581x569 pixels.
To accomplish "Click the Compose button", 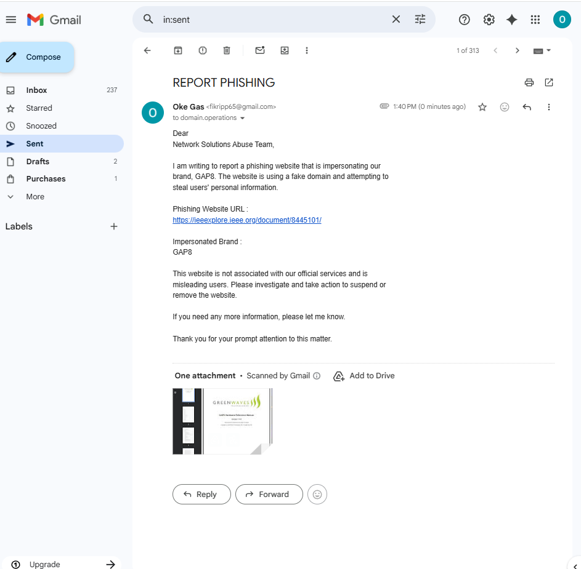I will pos(37,57).
